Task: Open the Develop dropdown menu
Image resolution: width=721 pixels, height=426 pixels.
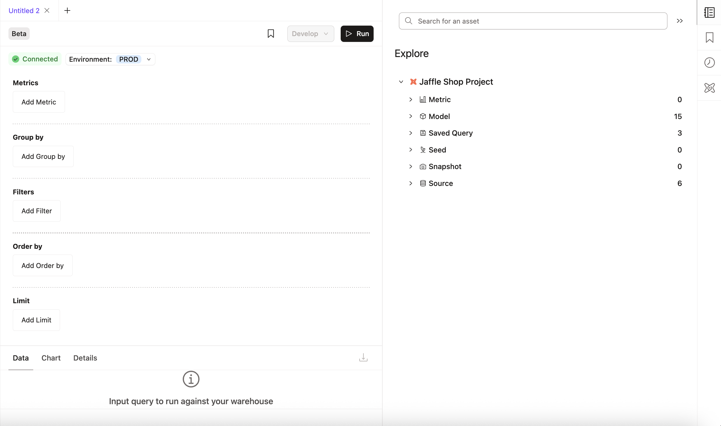Action: [310, 33]
